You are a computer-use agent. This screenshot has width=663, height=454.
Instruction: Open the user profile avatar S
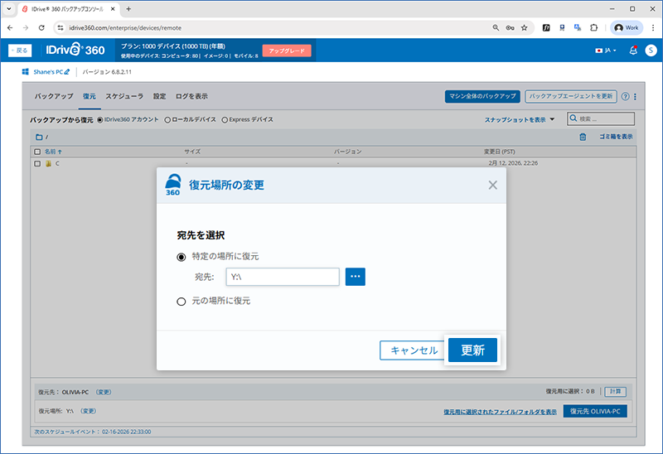(650, 51)
